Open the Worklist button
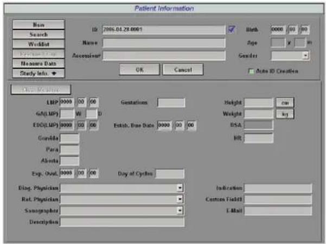 tap(39, 44)
